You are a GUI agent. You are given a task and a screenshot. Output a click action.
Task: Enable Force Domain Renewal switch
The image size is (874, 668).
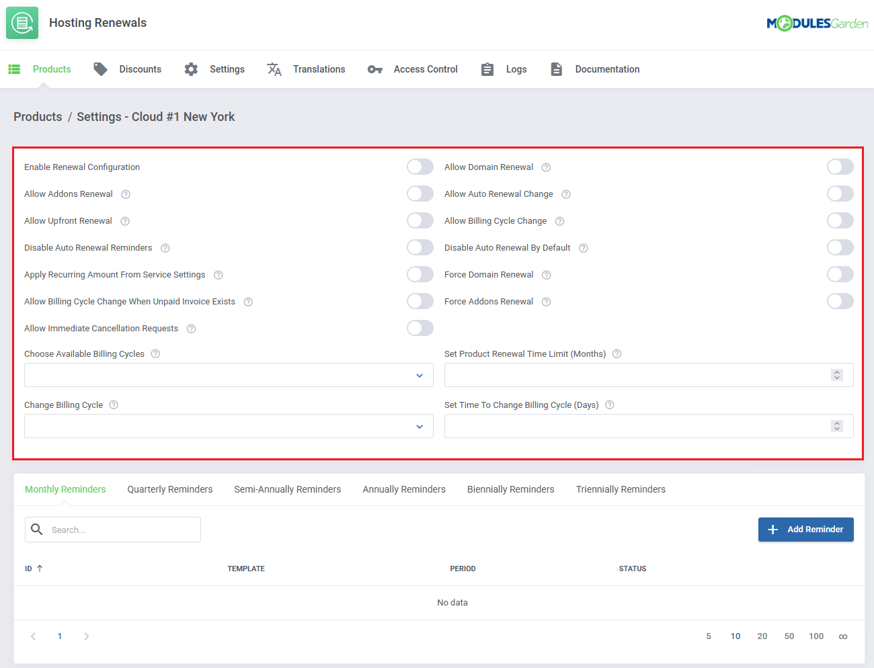click(840, 274)
